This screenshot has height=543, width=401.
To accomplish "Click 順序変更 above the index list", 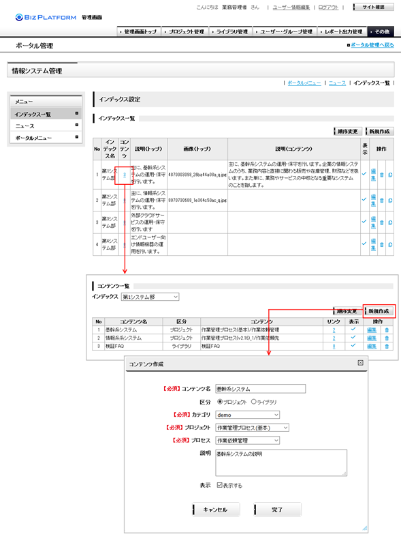I will point(348,131).
